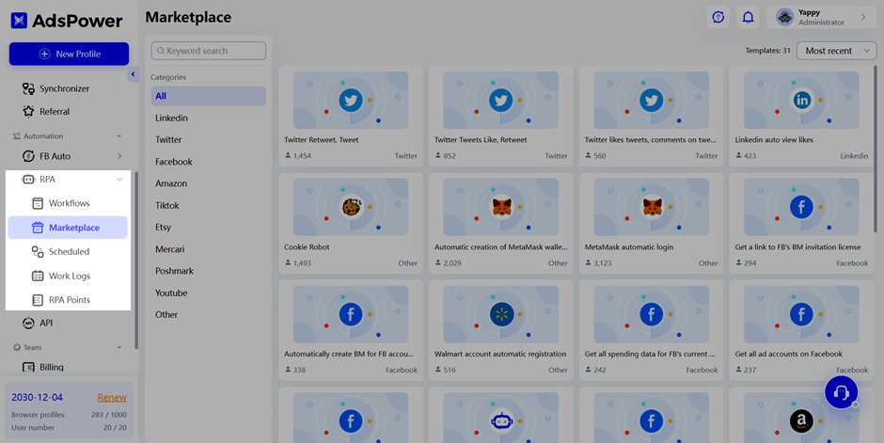Filter by Facebook category
The width and height of the screenshot is (884, 443).
tap(174, 162)
